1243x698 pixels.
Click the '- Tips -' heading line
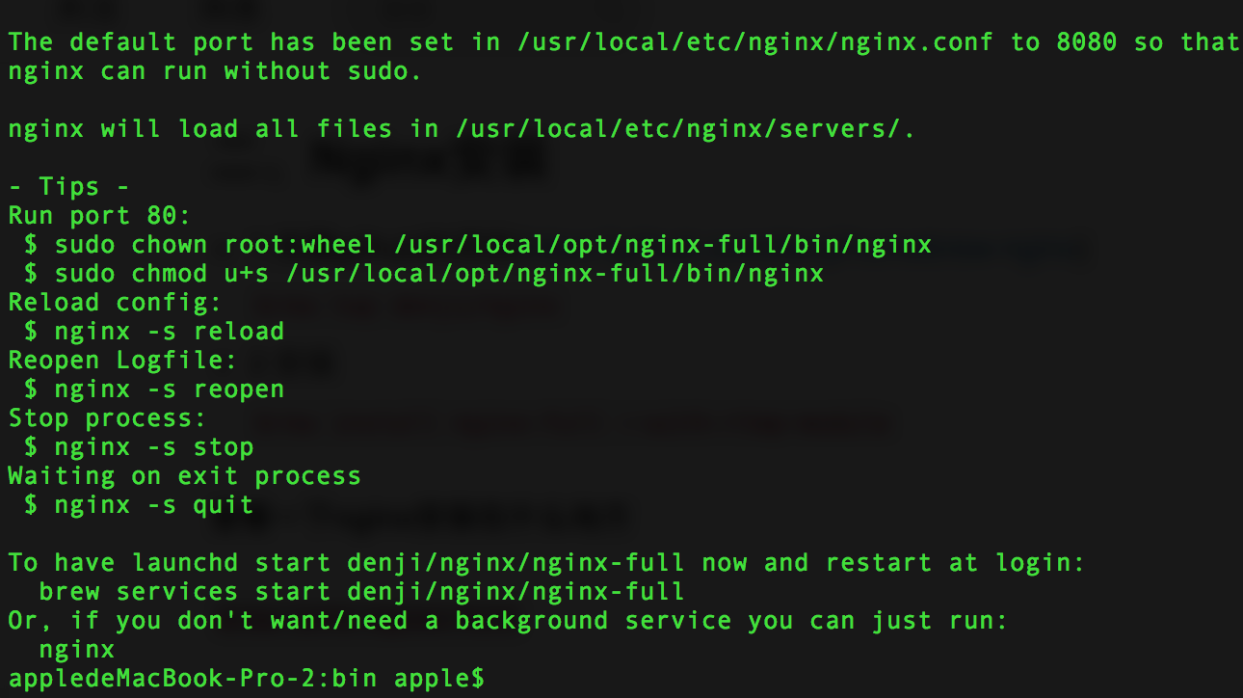coord(68,188)
